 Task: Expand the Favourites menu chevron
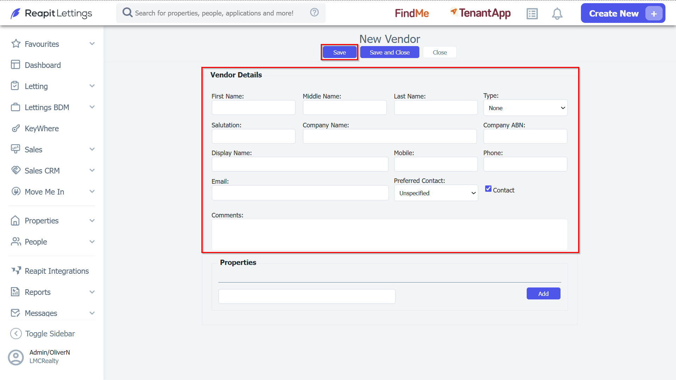pyautogui.click(x=92, y=44)
